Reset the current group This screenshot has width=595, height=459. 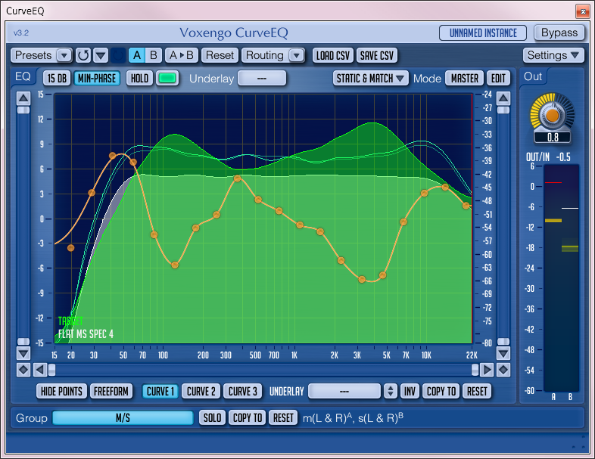pos(283,418)
